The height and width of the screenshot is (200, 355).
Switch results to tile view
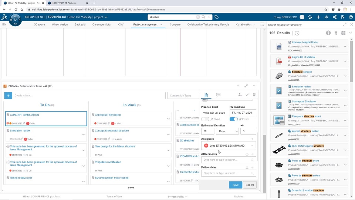(343, 33)
